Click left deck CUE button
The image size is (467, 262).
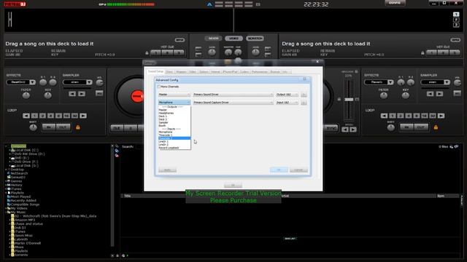tap(117, 128)
